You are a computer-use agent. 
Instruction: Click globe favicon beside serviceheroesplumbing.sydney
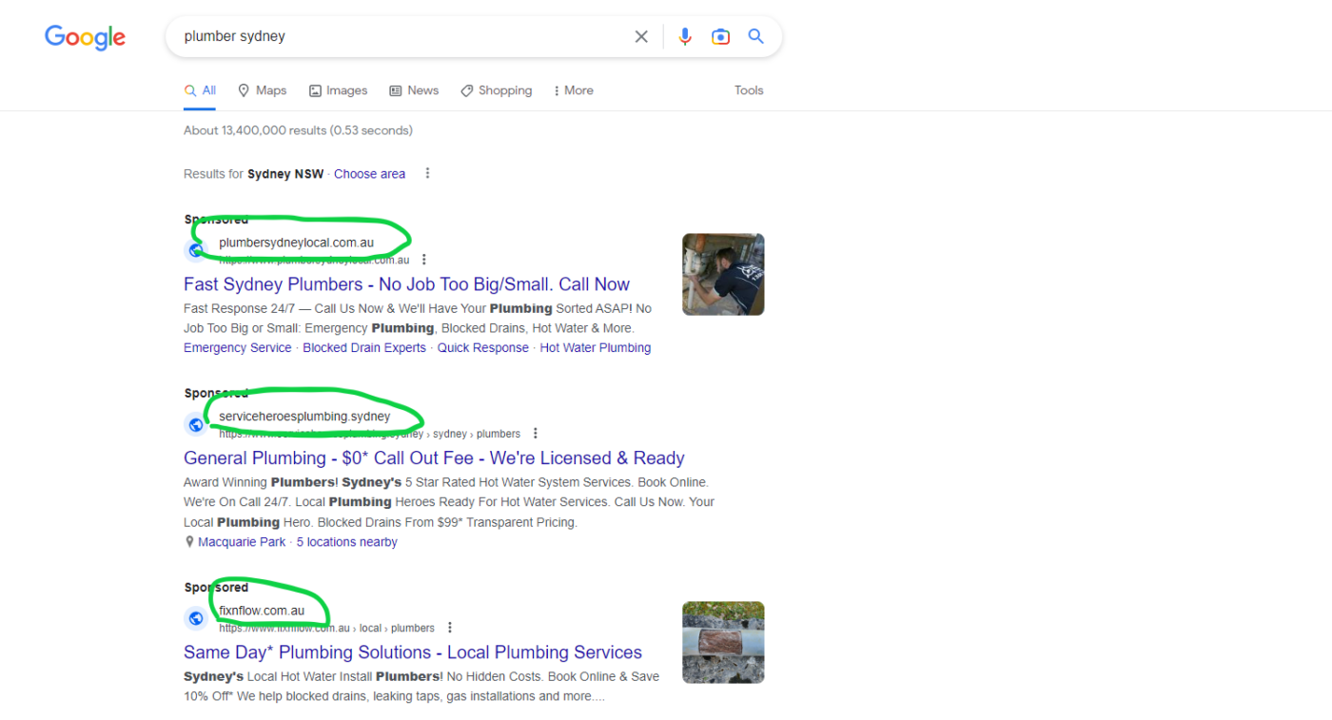[x=195, y=425]
